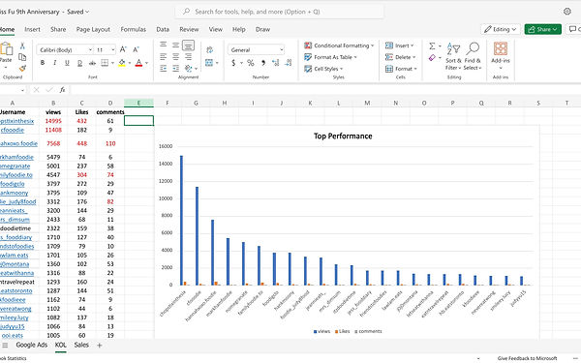Image resolution: width=581 pixels, height=363 pixels.
Task: Open Fill Color dropdown arrow
Action: (x=130, y=63)
